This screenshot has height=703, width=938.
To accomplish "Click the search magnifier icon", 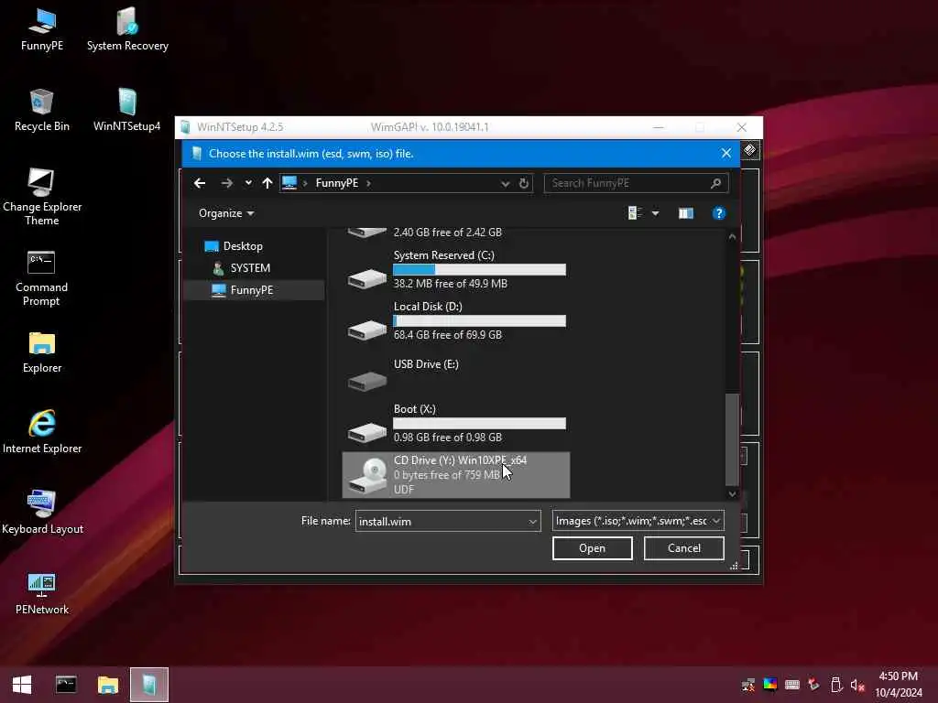I will 715,183.
